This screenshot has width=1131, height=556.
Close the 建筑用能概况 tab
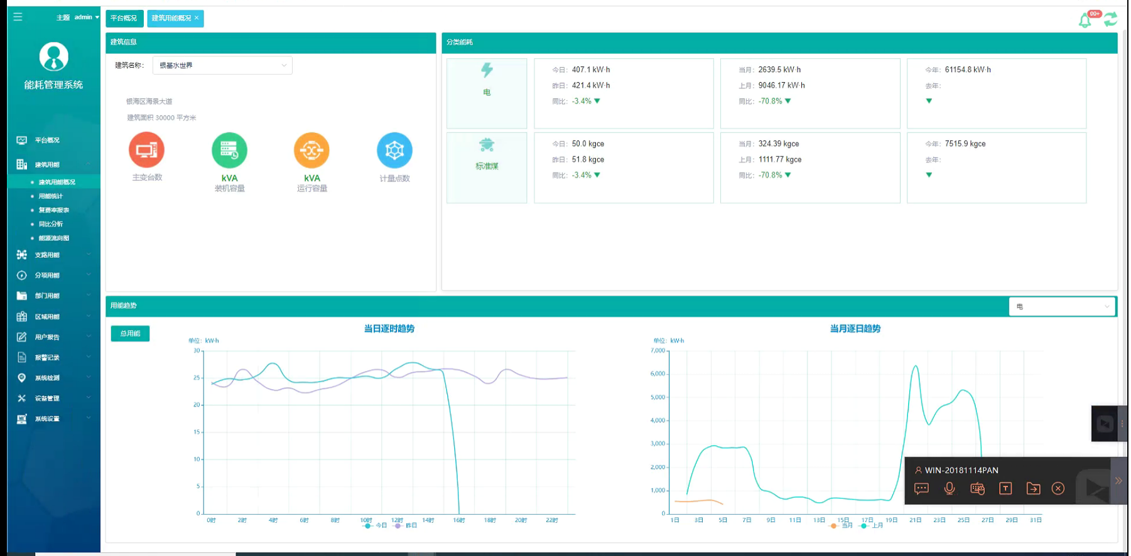(x=197, y=18)
